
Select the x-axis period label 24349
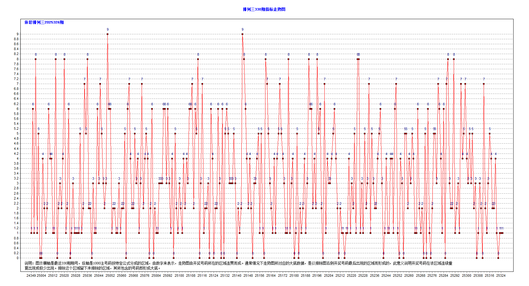pyautogui.click(x=31, y=275)
